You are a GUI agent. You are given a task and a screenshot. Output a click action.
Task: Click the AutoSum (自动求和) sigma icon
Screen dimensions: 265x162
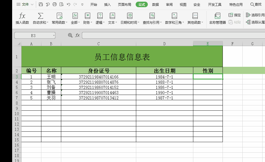click(x=40, y=16)
